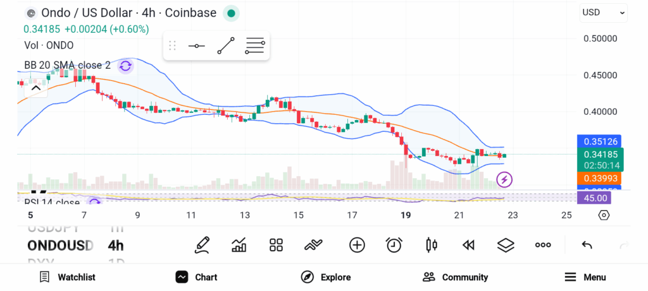Open the indicators chart icon
Screen dimensions: 648x291
(239, 245)
